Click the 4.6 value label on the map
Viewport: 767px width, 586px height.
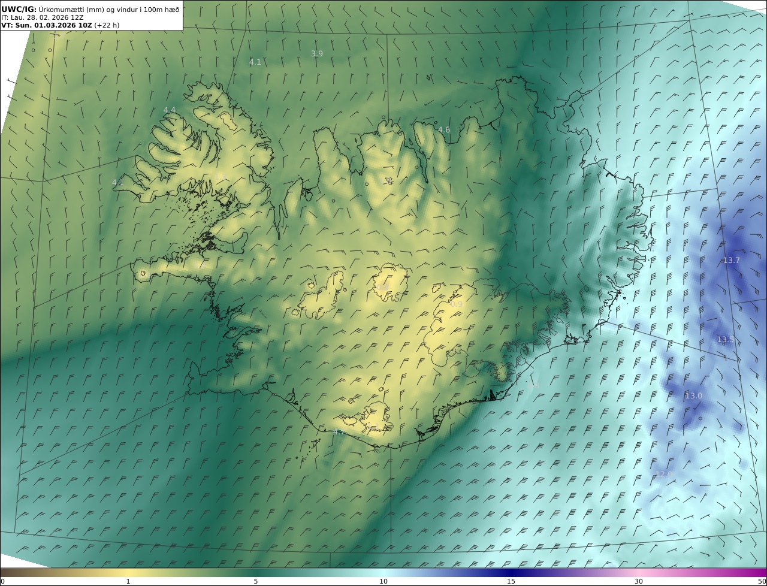[443, 129]
